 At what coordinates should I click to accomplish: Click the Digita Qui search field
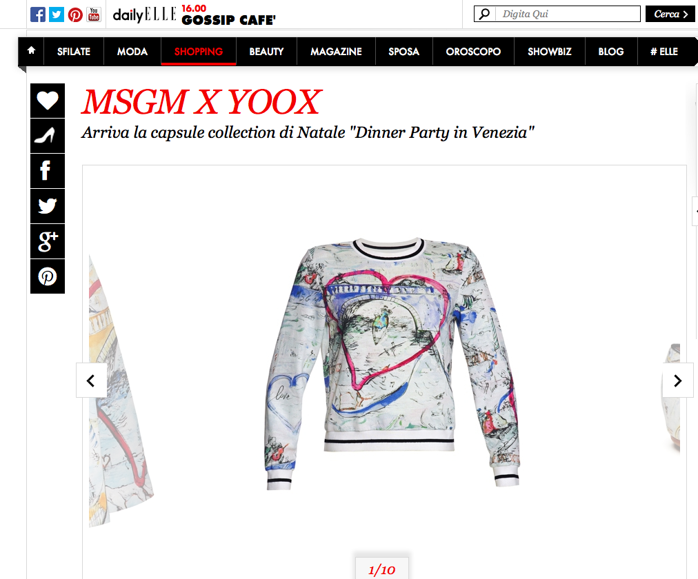point(567,14)
